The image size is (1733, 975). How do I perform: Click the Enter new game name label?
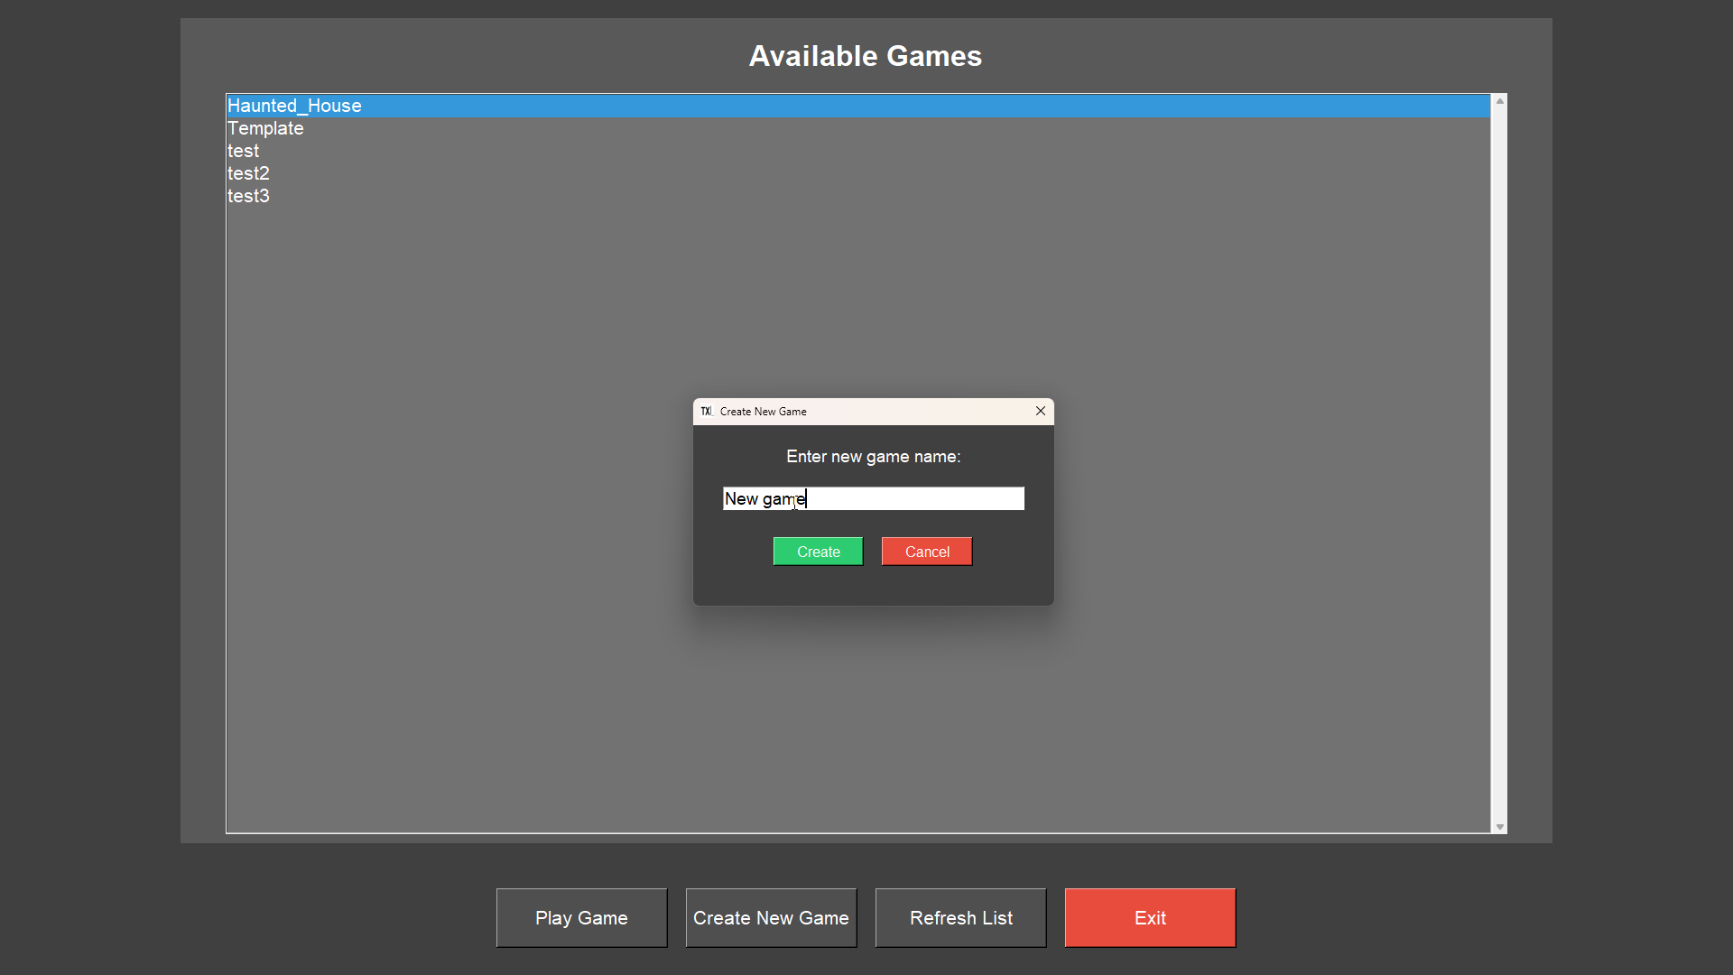[x=873, y=457]
